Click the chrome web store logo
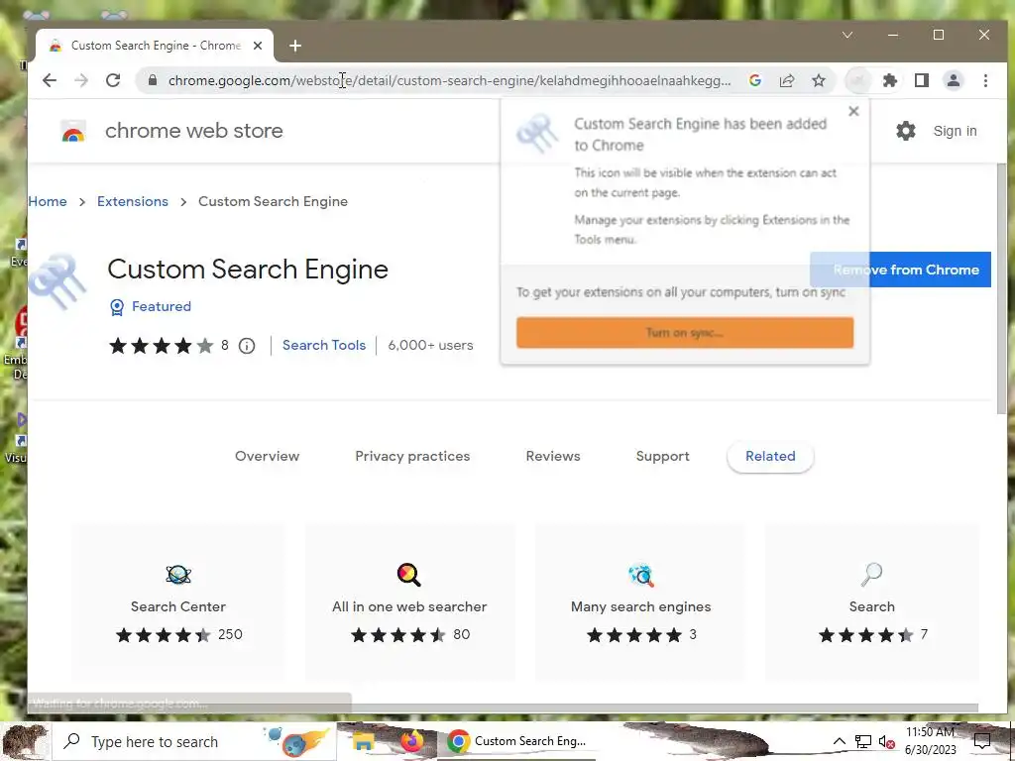1015x761 pixels. tap(73, 132)
